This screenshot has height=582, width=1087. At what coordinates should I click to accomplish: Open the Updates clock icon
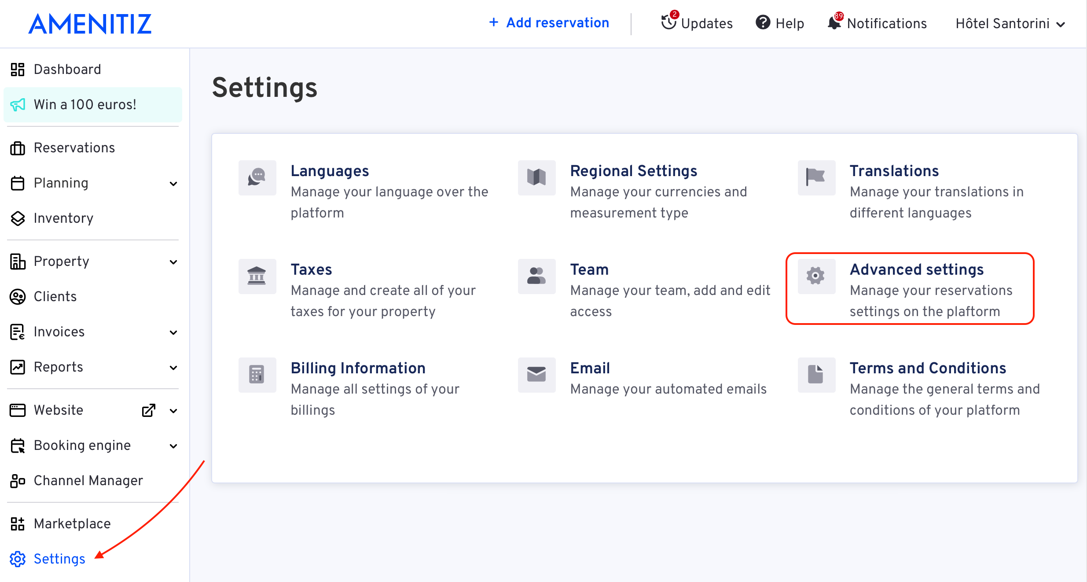[x=668, y=22]
